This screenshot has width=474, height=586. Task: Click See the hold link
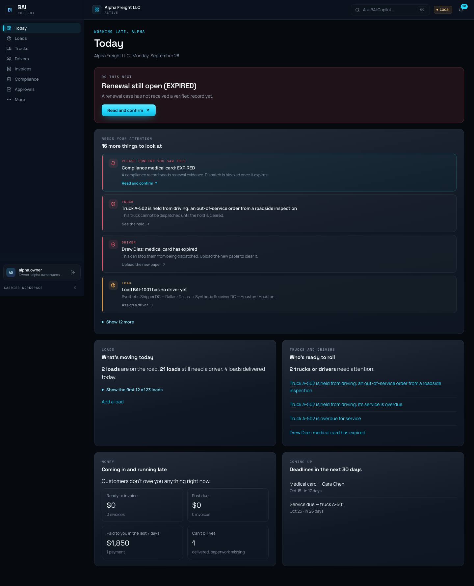pos(135,224)
